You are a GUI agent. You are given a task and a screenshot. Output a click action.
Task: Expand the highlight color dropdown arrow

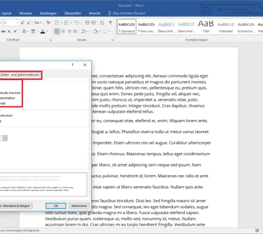(38, 31)
